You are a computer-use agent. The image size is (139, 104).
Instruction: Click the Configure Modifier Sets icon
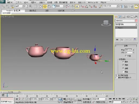[135, 40]
